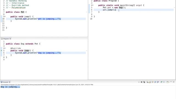Collapse the @Override method fold in Dog.java
This screenshot has height=99, width=176.
click(x=5, y=48)
